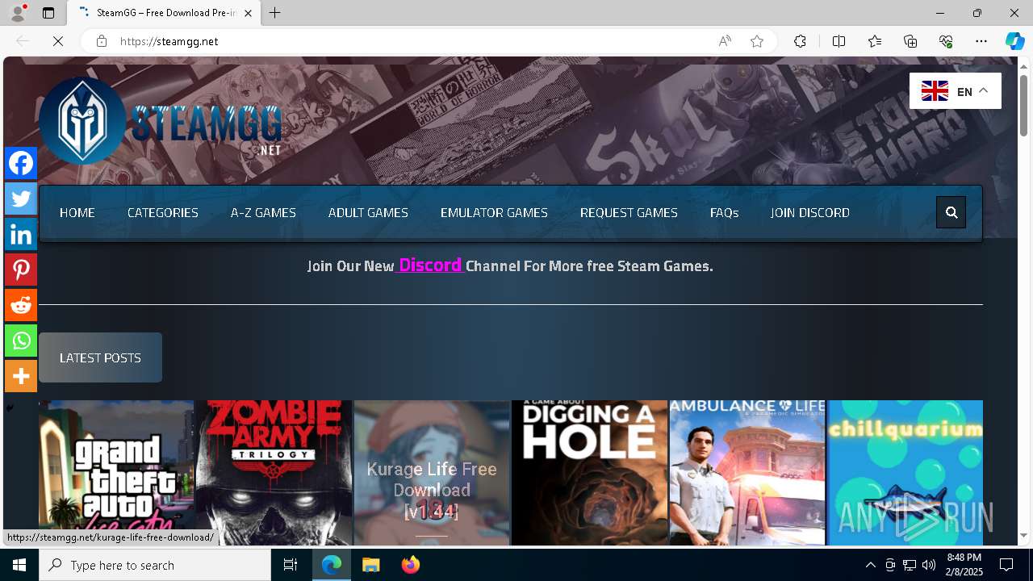Close the SteamGG tab
Screen dimensions: 1033x581
[248, 13]
